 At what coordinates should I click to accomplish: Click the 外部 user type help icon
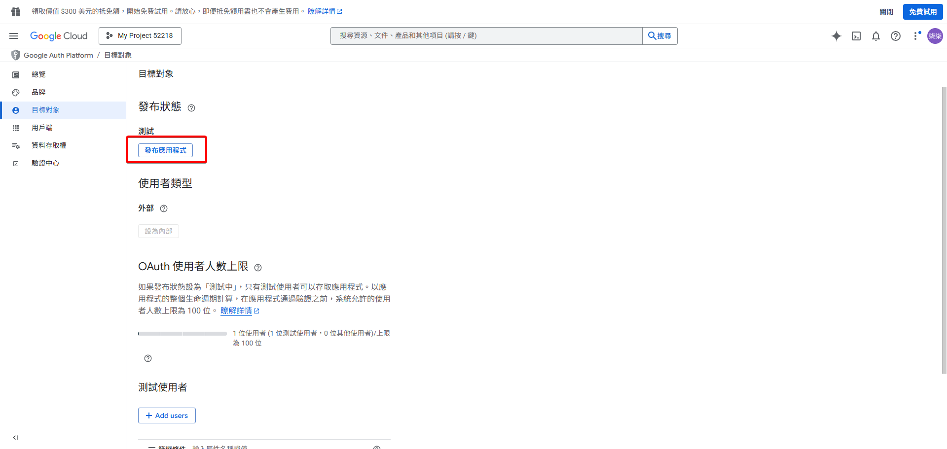click(x=163, y=208)
